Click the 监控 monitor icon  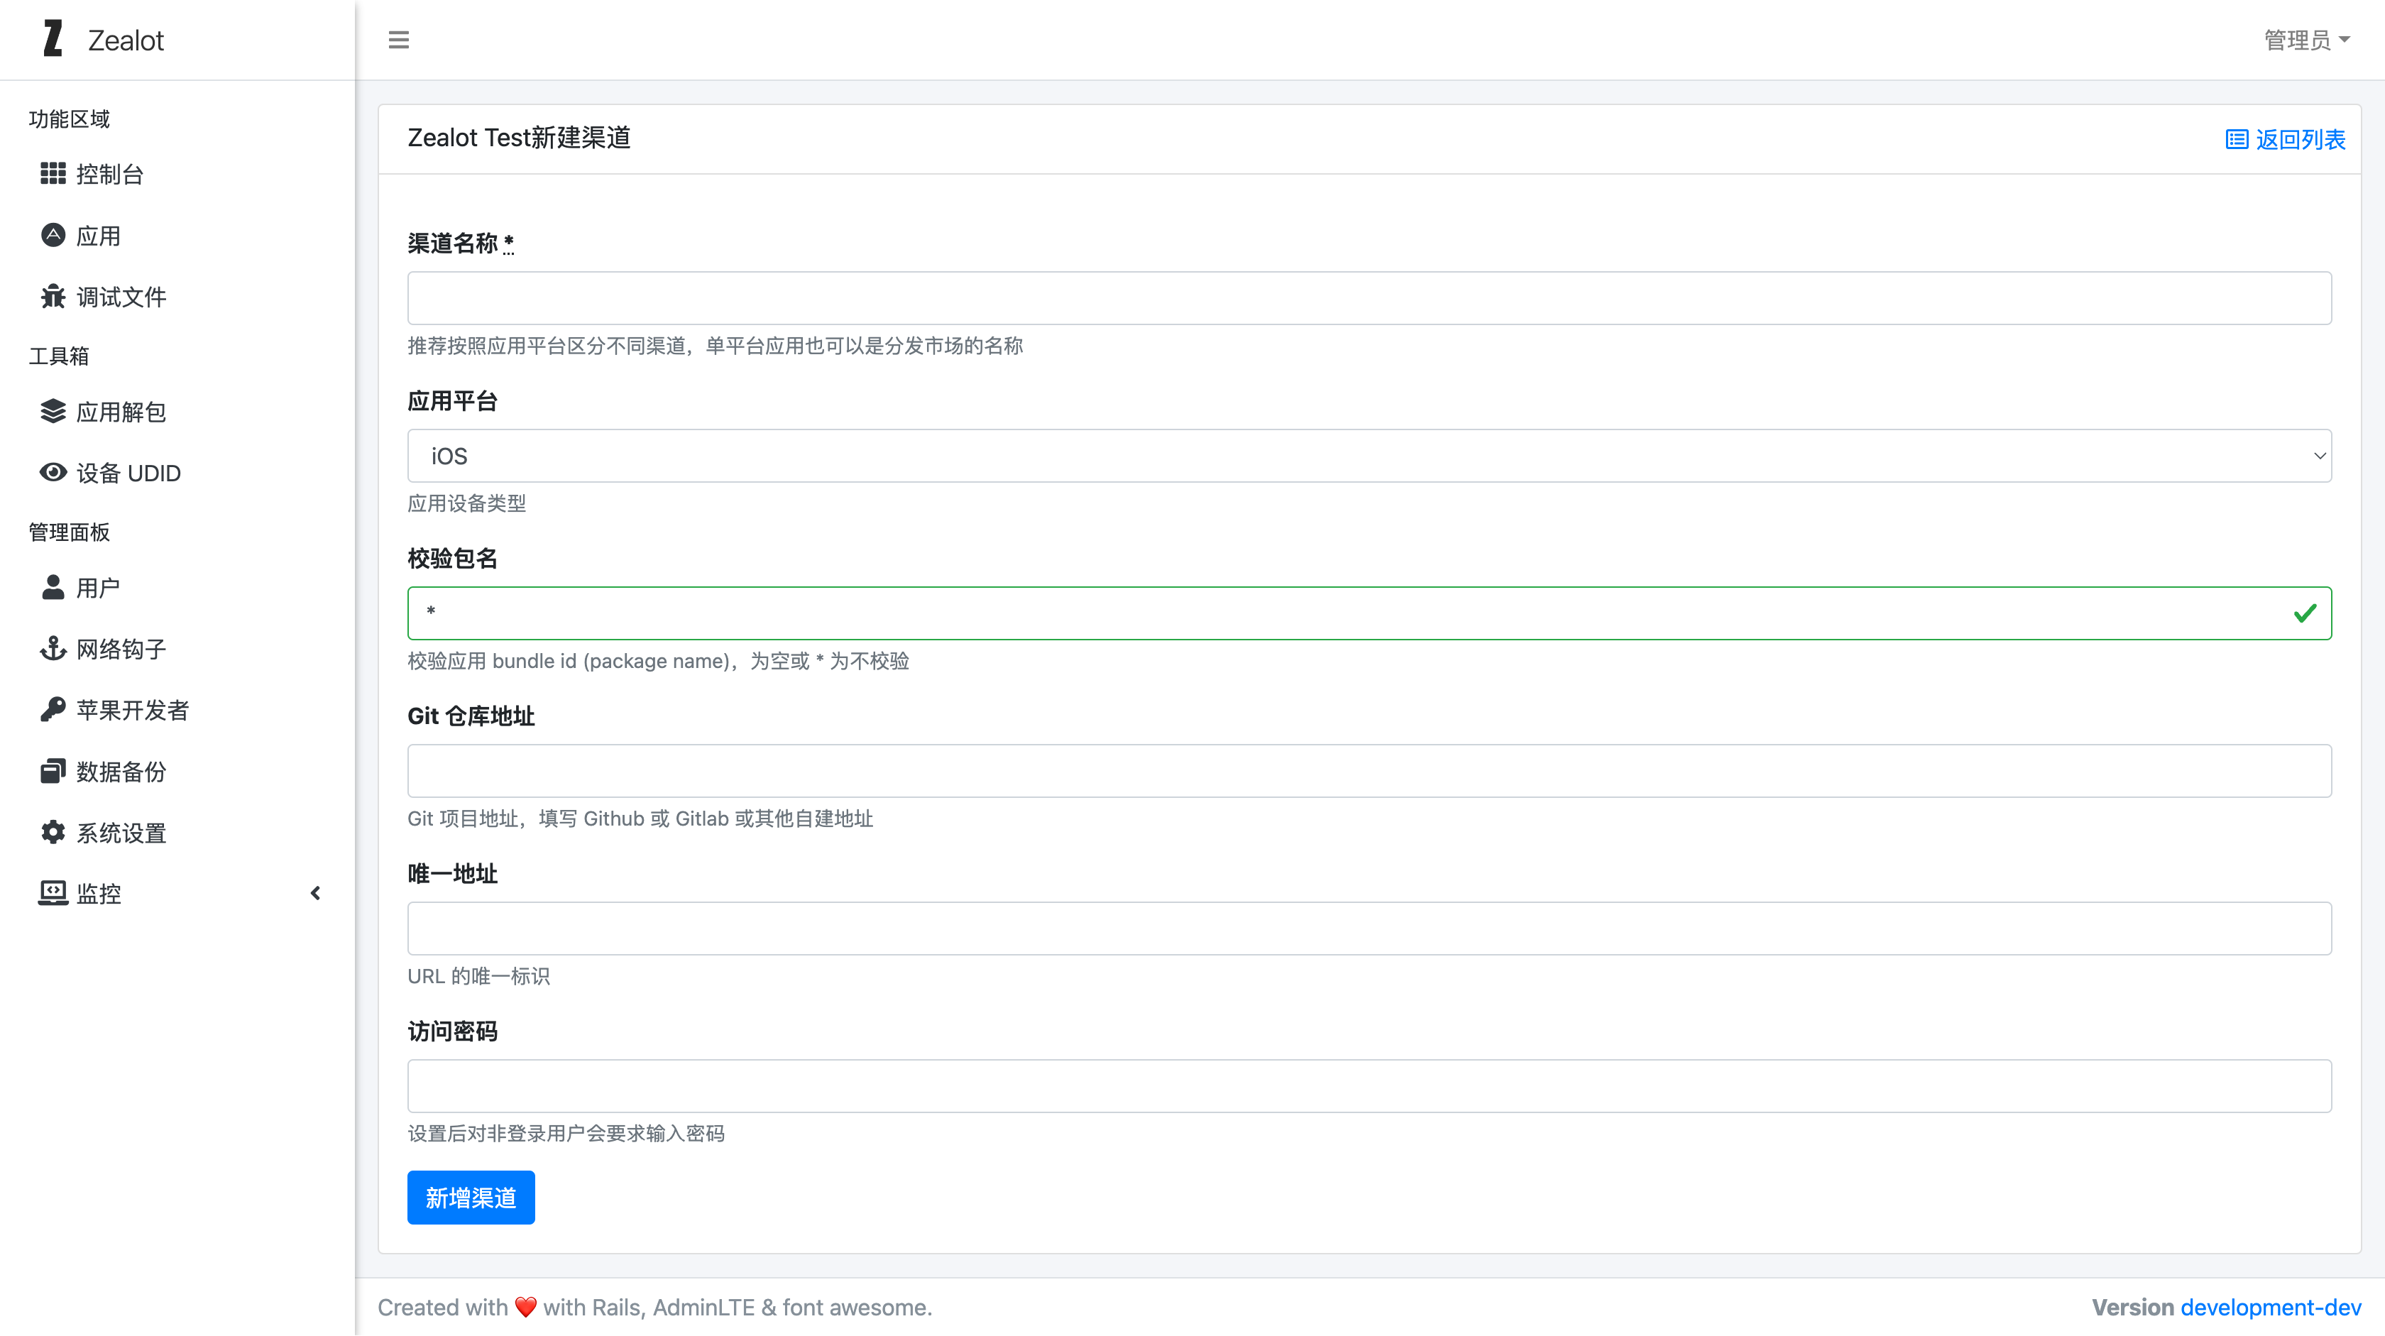pyautogui.click(x=53, y=892)
